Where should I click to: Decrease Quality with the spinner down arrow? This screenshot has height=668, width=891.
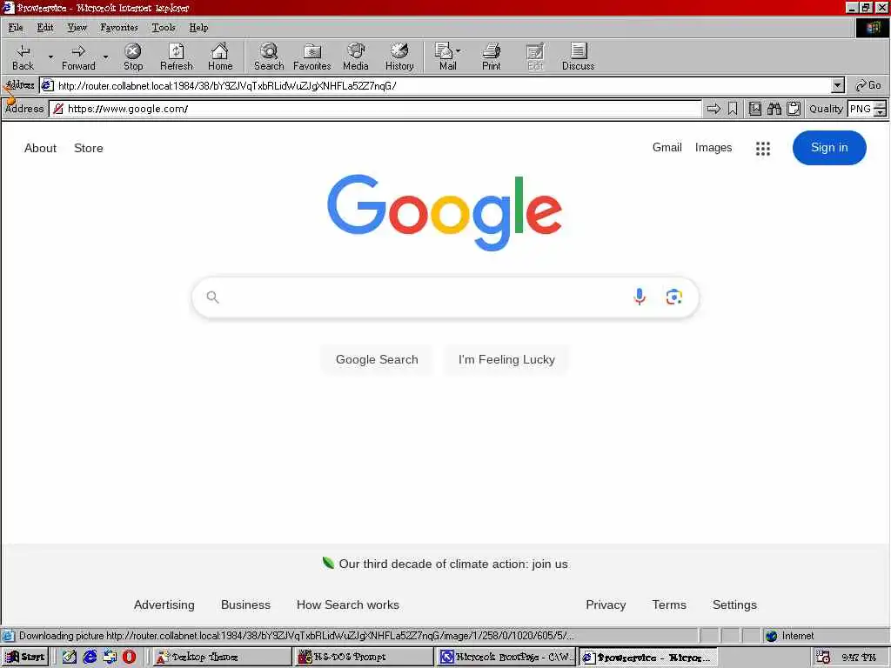[881, 112]
